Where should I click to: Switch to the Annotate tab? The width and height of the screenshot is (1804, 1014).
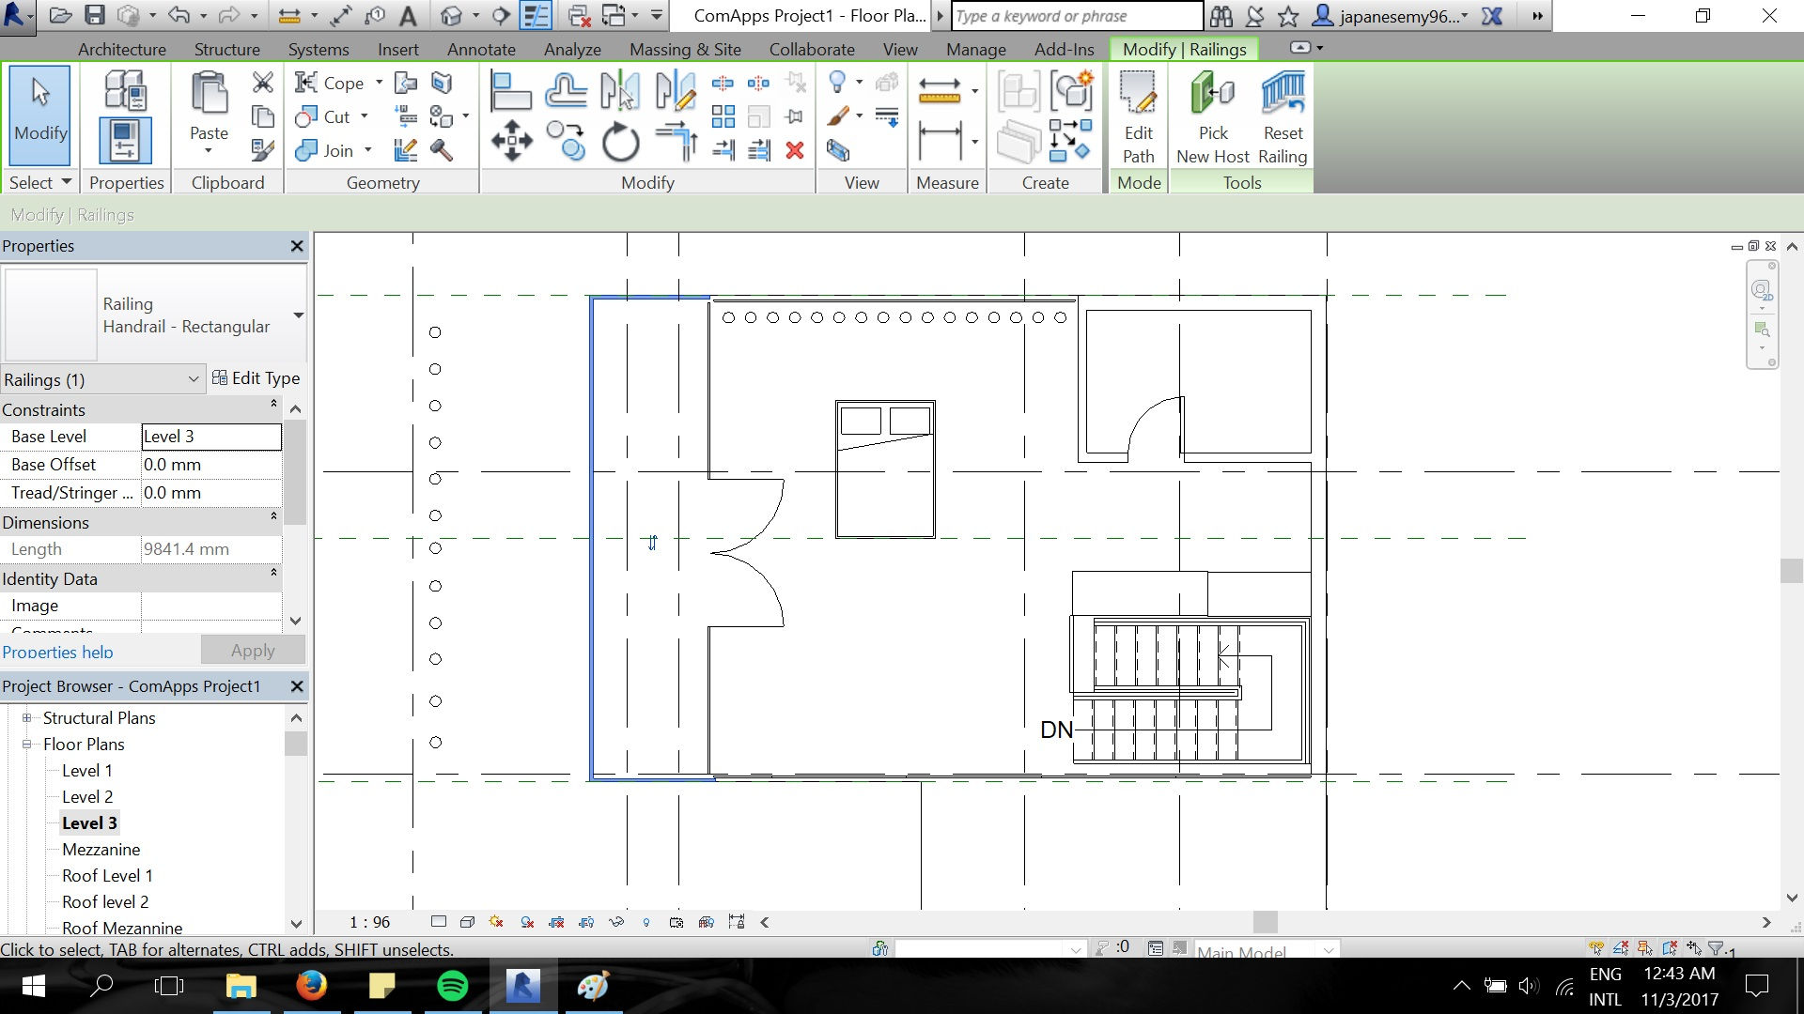(481, 49)
